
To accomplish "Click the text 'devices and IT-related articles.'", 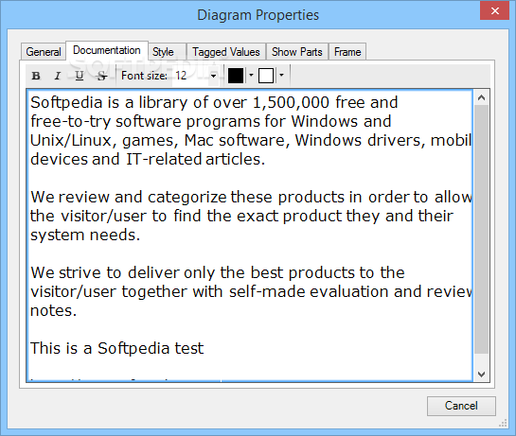I will pos(148,159).
